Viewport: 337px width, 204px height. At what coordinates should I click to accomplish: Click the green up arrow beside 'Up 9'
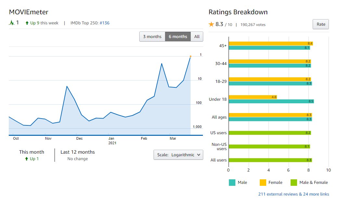click(x=27, y=23)
